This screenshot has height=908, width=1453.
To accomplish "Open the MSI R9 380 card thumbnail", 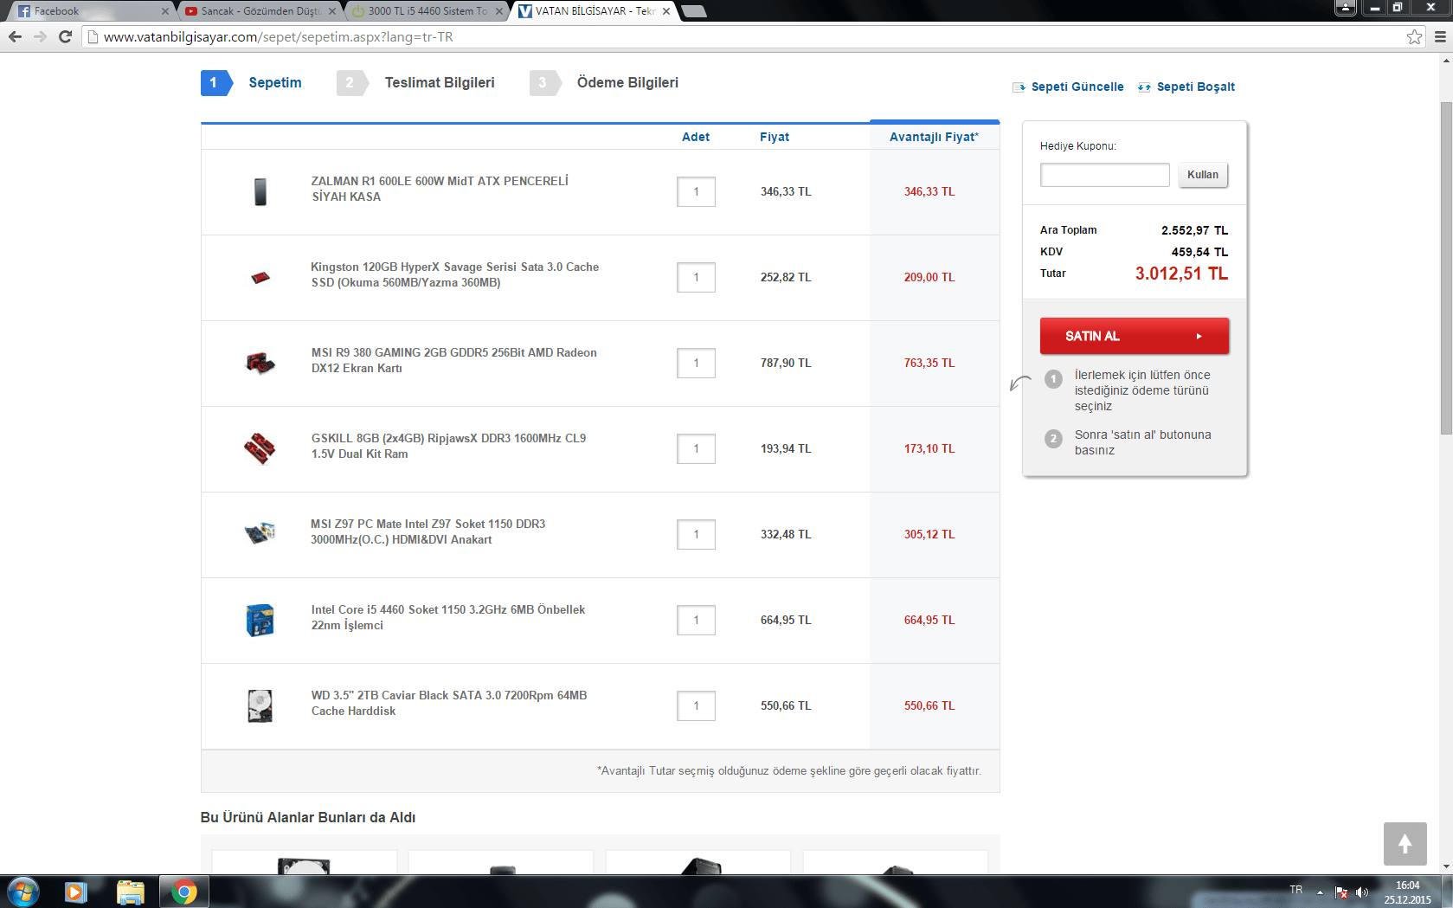I will click(260, 363).
